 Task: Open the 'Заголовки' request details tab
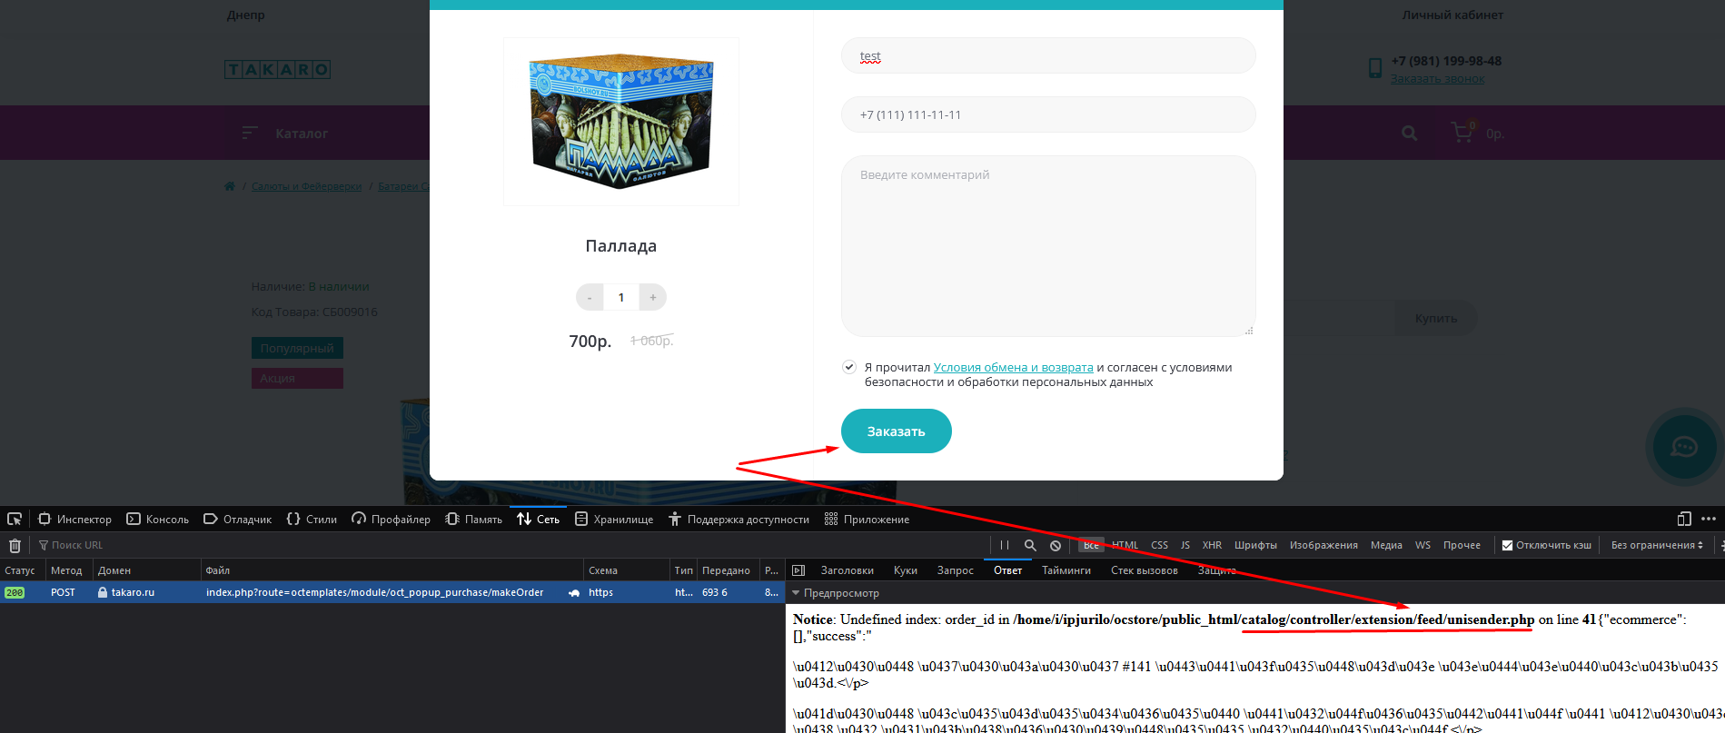tap(847, 570)
